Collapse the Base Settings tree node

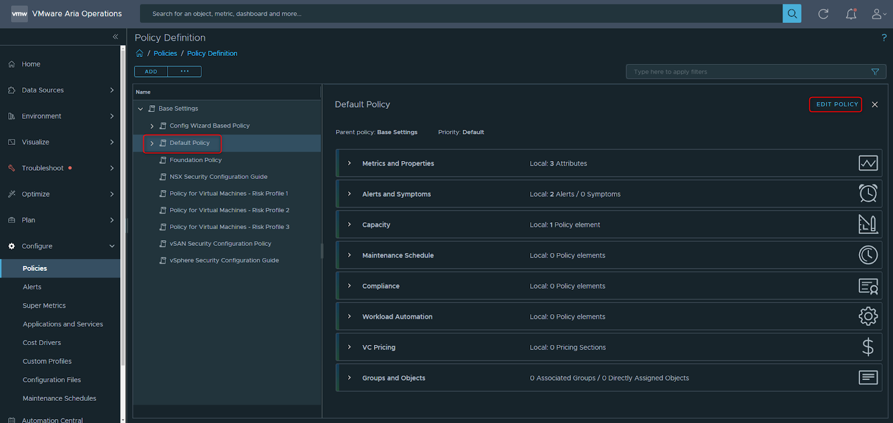pyautogui.click(x=141, y=109)
